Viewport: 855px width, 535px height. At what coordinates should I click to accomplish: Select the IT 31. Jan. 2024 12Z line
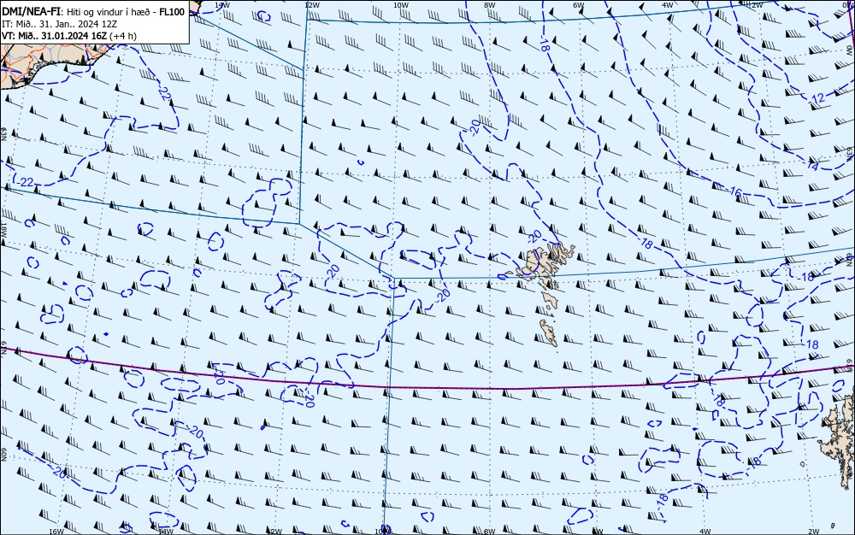(x=60, y=24)
